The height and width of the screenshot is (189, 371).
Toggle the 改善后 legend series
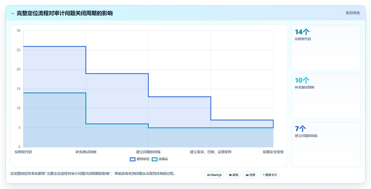pyautogui.click(x=160, y=159)
